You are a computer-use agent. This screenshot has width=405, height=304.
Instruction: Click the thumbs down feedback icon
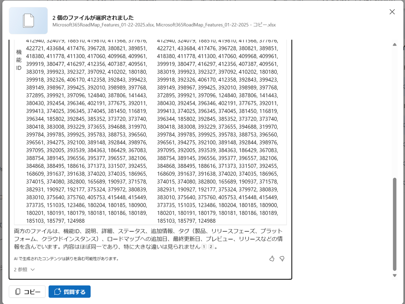(x=282, y=259)
